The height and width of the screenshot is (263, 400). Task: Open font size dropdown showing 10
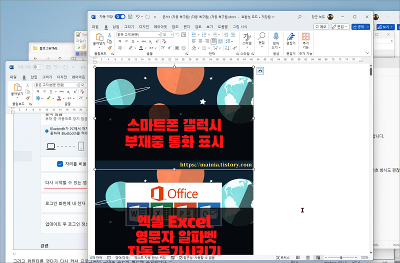click(172, 35)
